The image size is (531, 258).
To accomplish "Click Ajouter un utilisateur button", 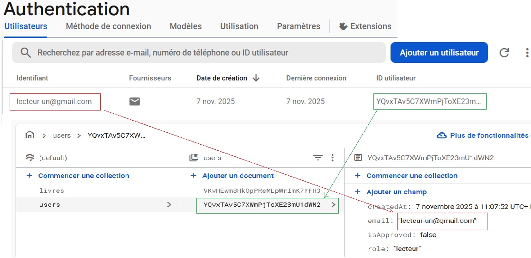I will click(x=439, y=53).
